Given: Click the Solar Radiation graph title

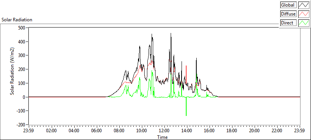Looking at the screenshot, I should [17, 20].
